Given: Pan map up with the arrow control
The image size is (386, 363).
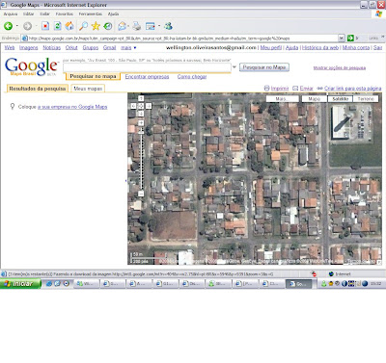Looking at the screenshot, I should pos(141,98).
